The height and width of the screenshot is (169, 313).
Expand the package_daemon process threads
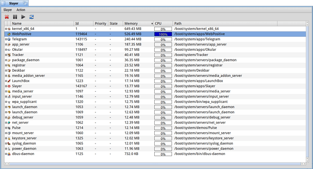6,60
